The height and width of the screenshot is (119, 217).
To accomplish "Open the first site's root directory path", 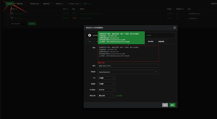I will pyautogui.click(x=92, y=14).
